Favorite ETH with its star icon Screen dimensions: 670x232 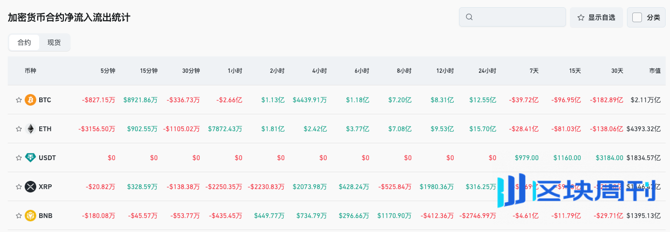point(19,129)
